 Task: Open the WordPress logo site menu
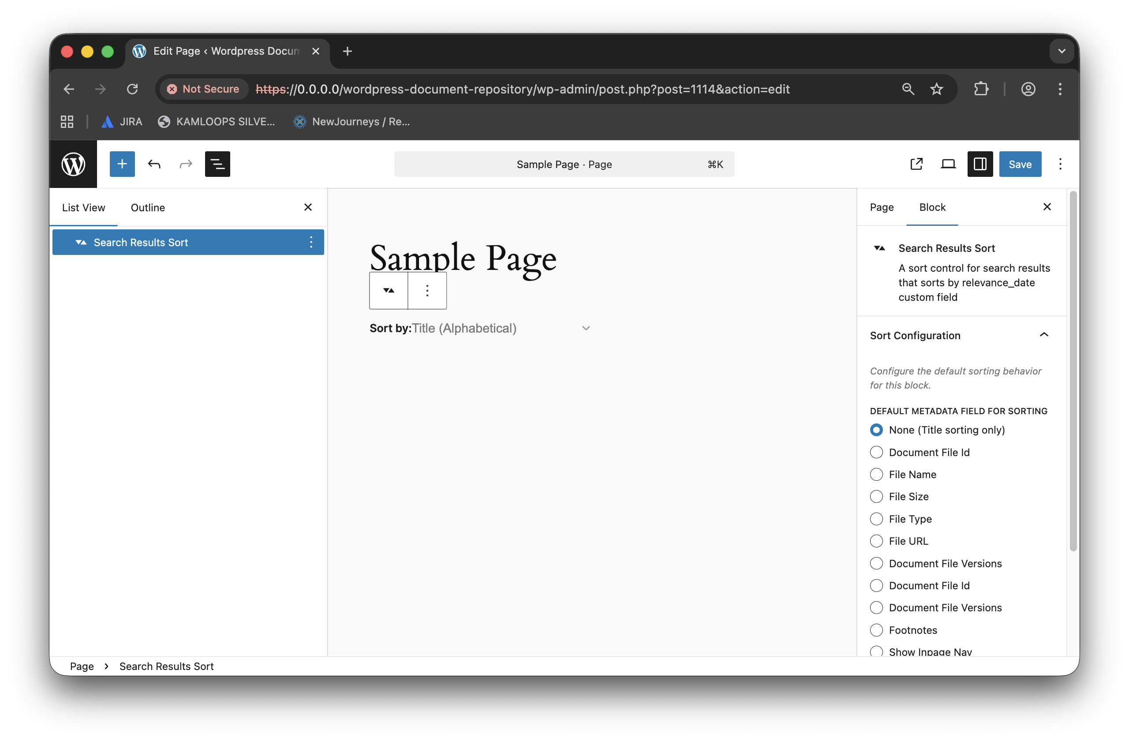[73, 164]
